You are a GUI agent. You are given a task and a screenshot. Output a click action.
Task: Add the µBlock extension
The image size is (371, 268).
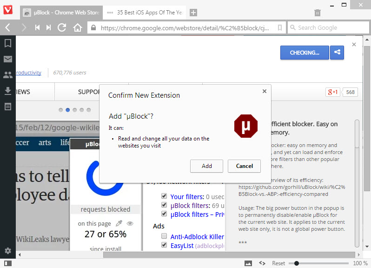point(206,166)
